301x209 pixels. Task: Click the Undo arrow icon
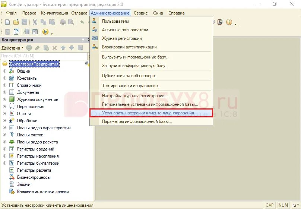pos(82,22)
